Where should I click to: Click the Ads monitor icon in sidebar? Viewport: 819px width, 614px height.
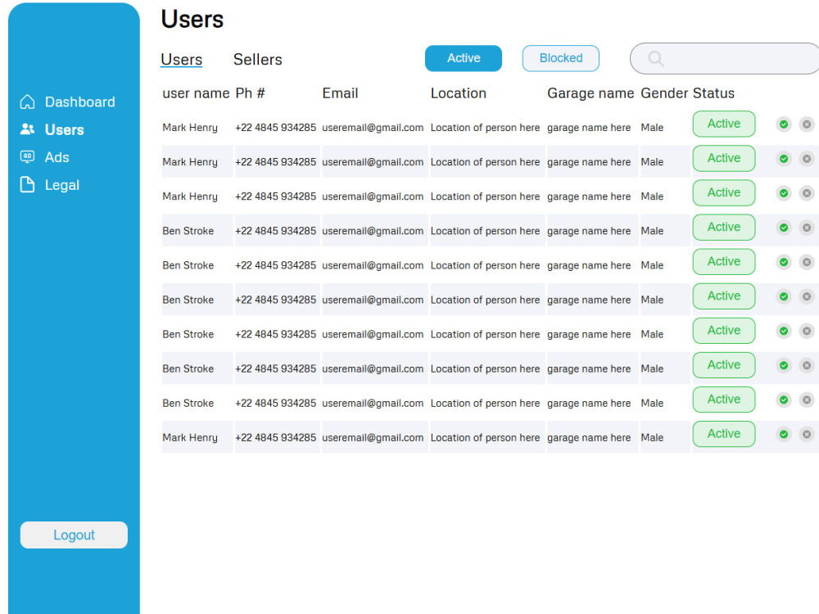[27, 156]
